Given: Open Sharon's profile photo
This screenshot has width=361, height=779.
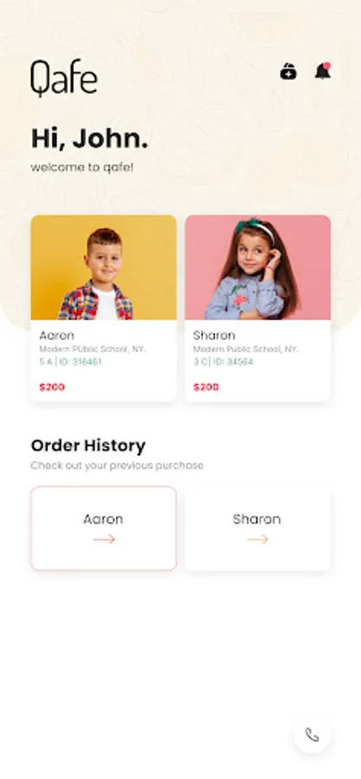Looking at the screenshot, I should [x=258, y=267].
